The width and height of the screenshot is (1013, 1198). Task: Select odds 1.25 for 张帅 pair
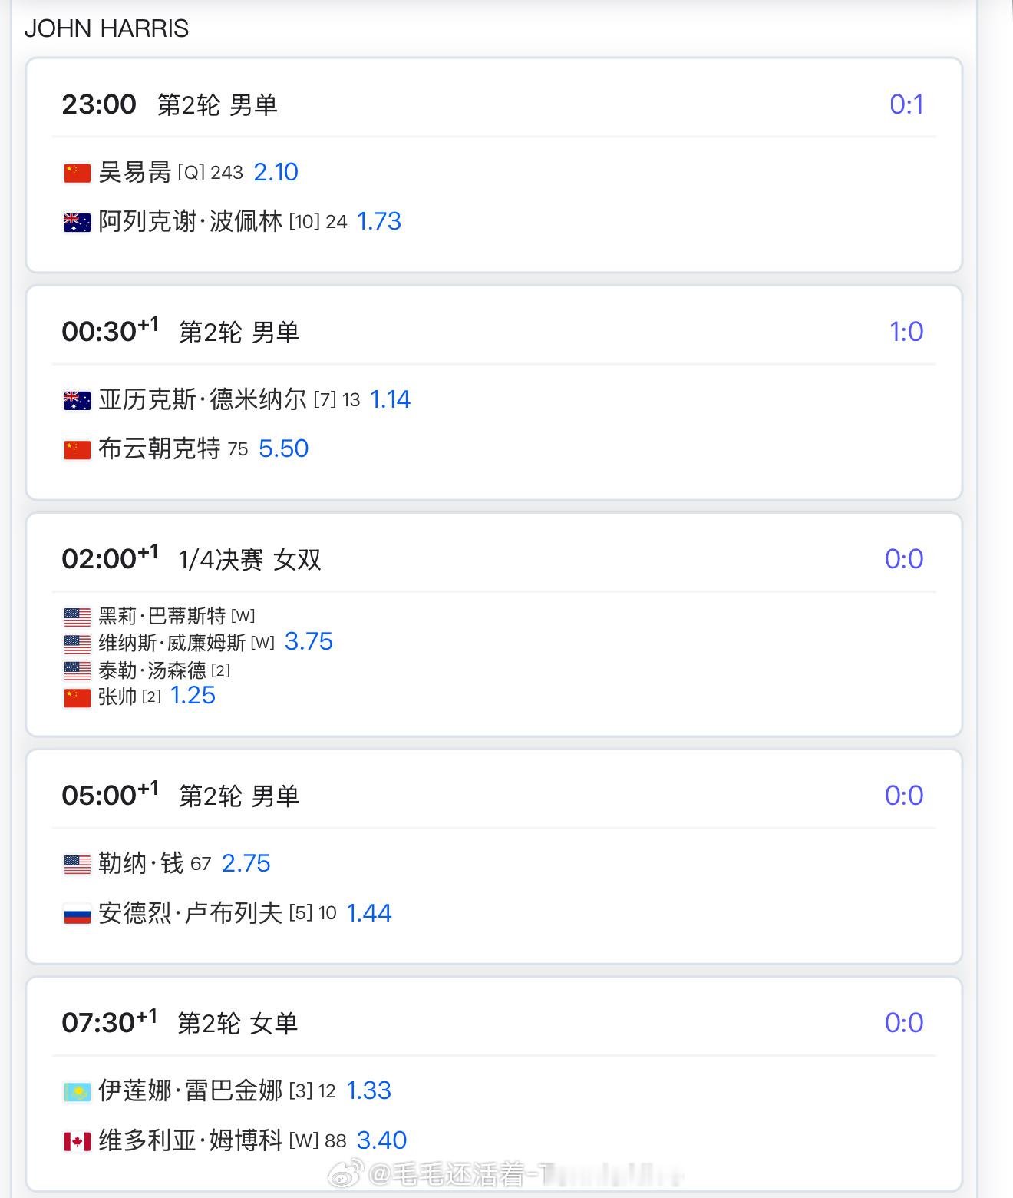(x=193, y=696)
